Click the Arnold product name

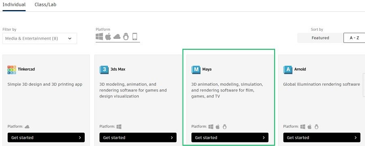(300, 69)
